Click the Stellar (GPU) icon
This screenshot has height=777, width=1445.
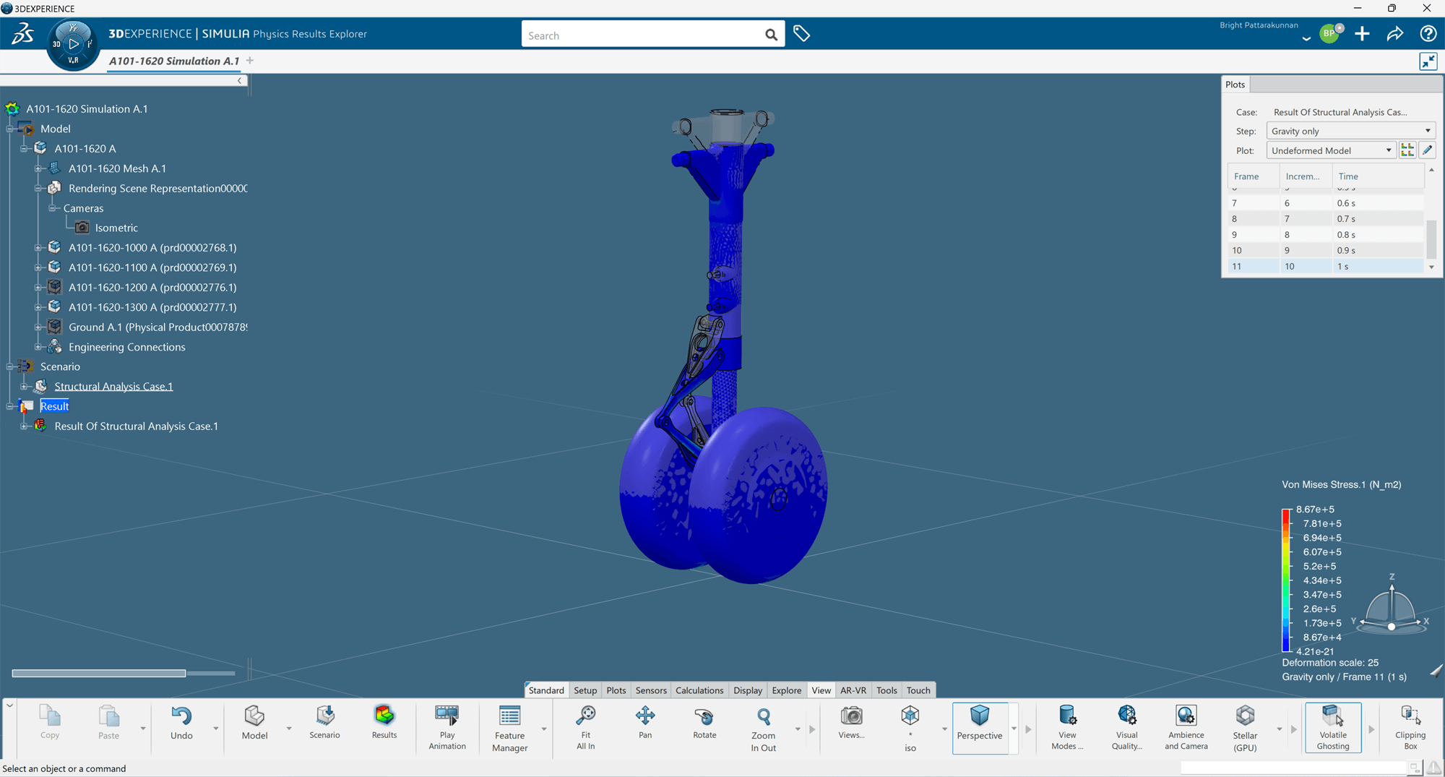pos(1245,716)
